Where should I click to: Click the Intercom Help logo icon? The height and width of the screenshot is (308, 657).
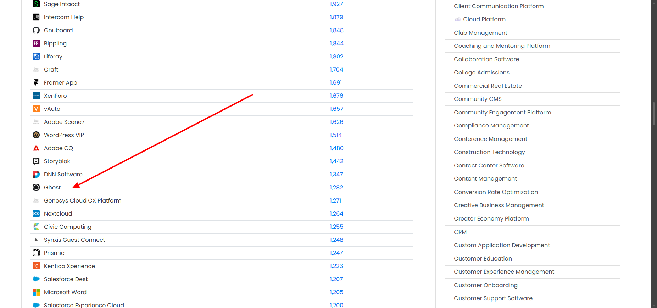pyautogui.click(x=36, y=17)
